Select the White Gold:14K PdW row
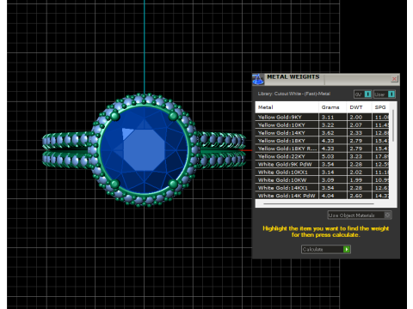 tap(322, 196)
